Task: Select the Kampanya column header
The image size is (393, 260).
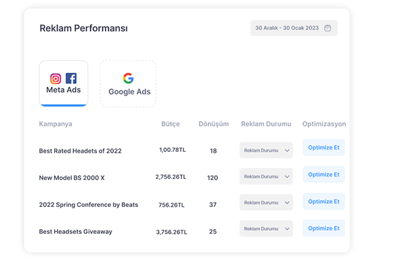Action: [56, 124]
